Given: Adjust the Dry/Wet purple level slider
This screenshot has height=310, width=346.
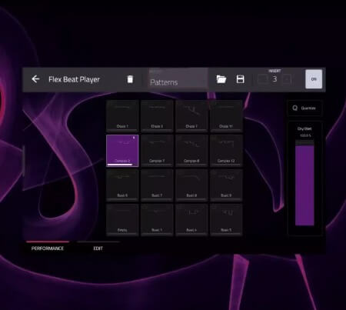Looking at the screenshot, I should tap(304, 183).
